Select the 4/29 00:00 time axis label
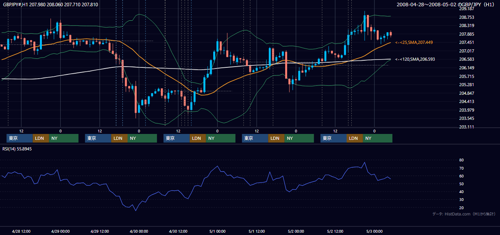500x235 pixels. [x=61, y=231]
